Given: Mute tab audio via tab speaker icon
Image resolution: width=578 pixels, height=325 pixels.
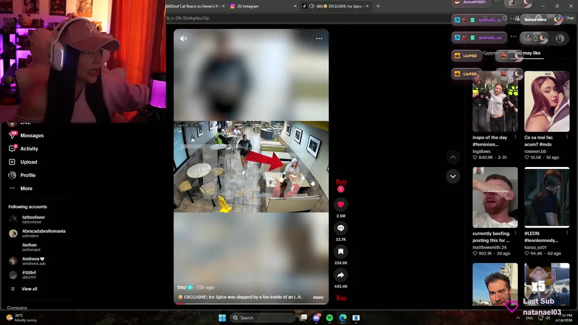Looking at the screenshot, I should 312,6.
